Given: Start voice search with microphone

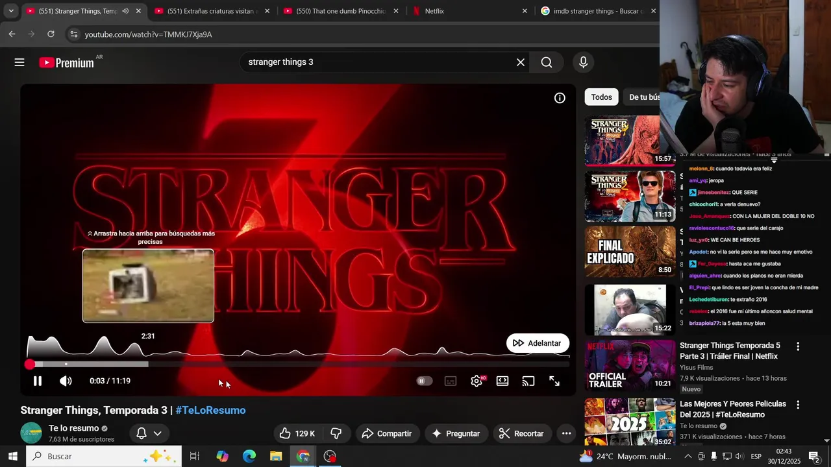Looking at the screenshot, I should tap(583, 62).
